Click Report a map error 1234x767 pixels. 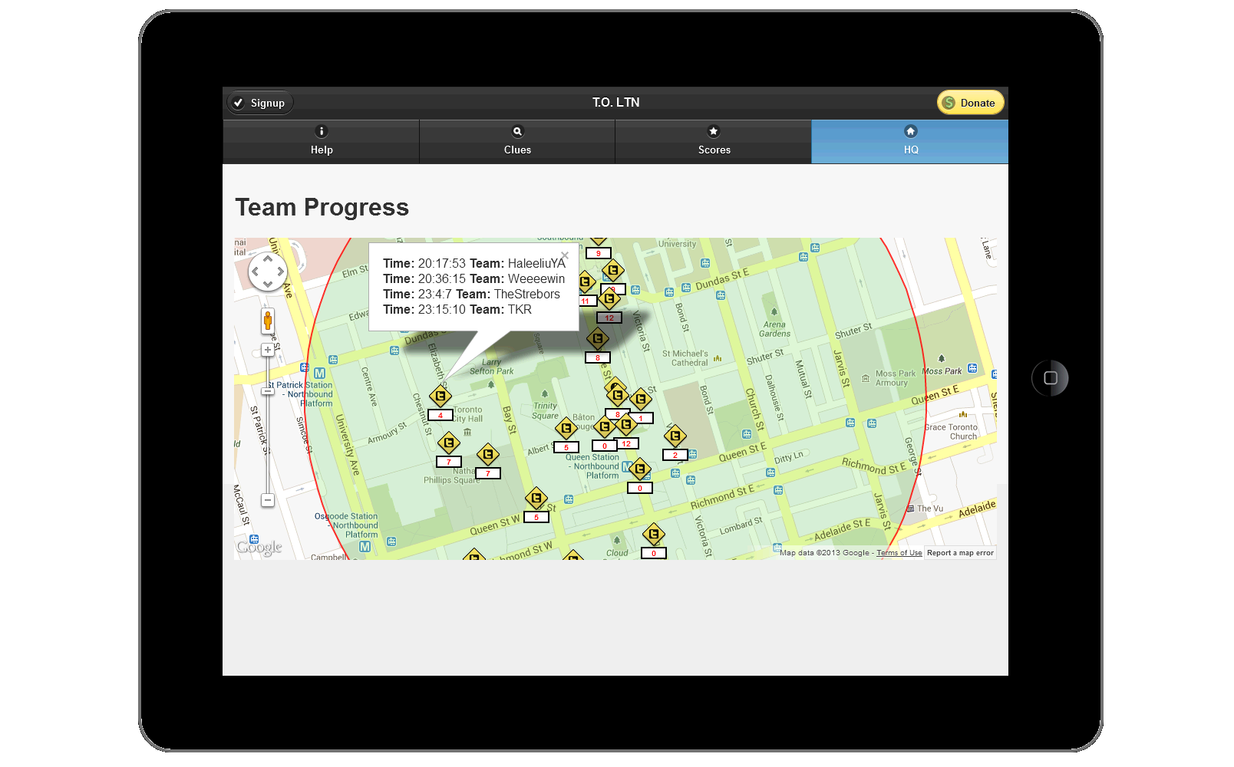(960, 553)
